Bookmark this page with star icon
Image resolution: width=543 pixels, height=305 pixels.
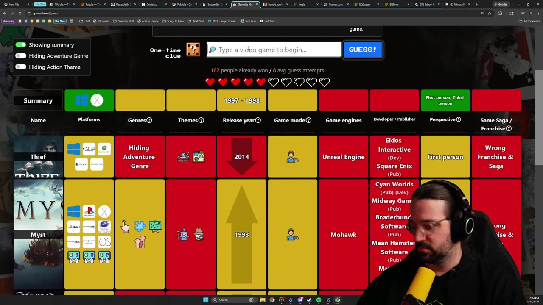point(490,13)
